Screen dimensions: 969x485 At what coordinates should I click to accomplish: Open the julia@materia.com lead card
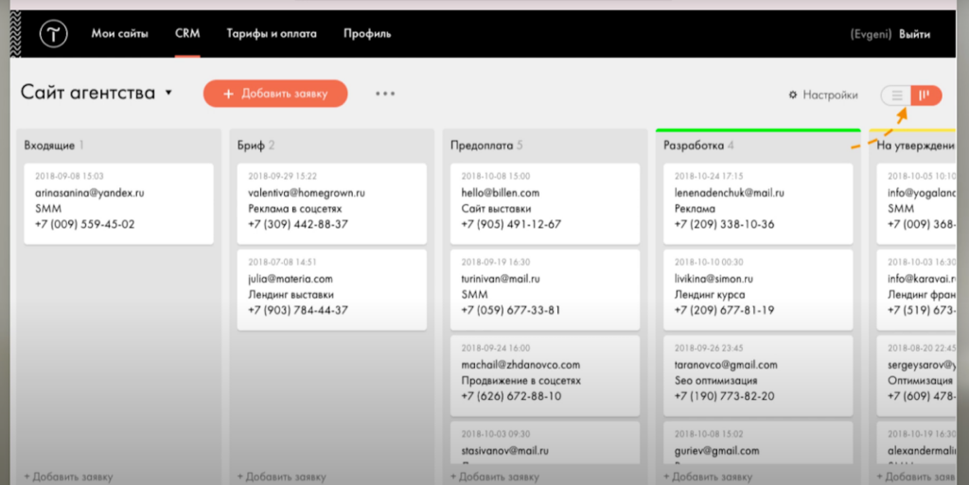(x=331, y=289)
